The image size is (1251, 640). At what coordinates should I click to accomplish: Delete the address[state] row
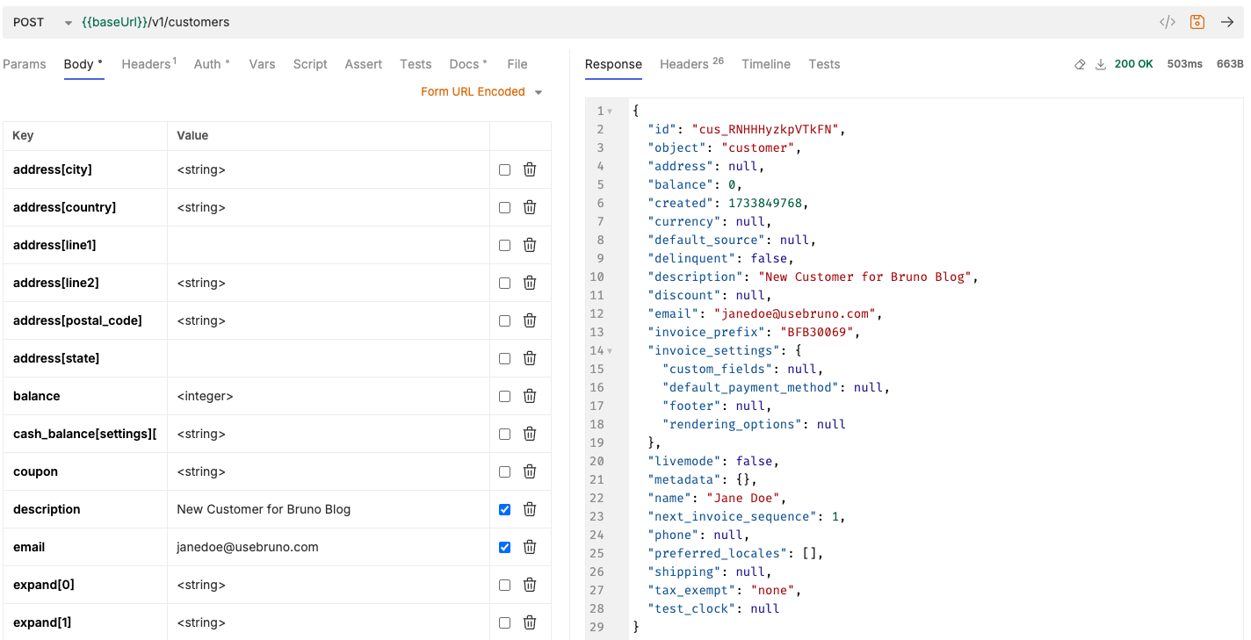coord(530,358)
